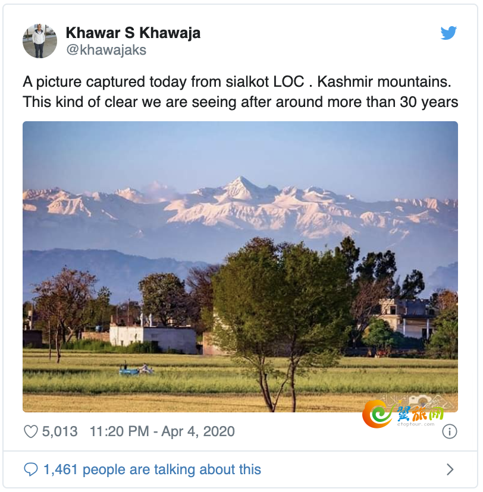Open the Kashmir mountains photo
483x492 pixels.
click(x=240, y=267)
